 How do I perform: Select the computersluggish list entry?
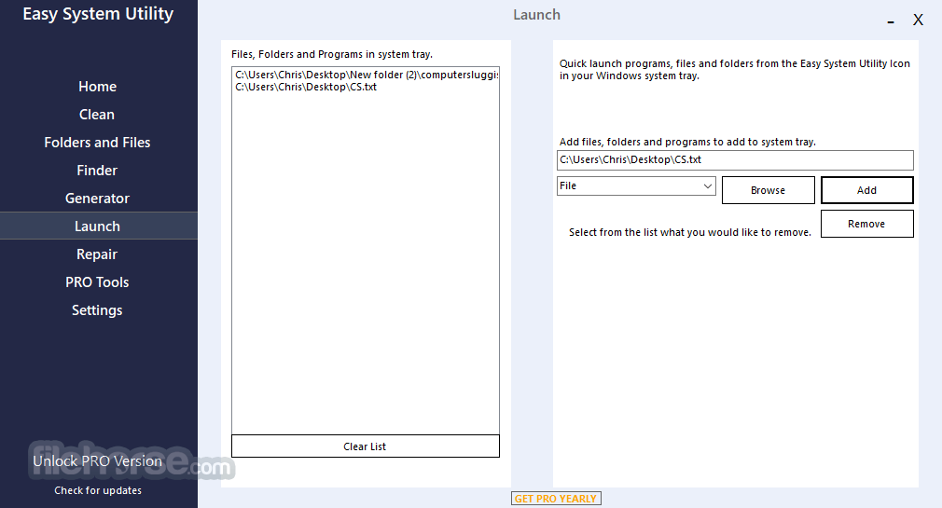pyautogui.click(x=366, y=76)
